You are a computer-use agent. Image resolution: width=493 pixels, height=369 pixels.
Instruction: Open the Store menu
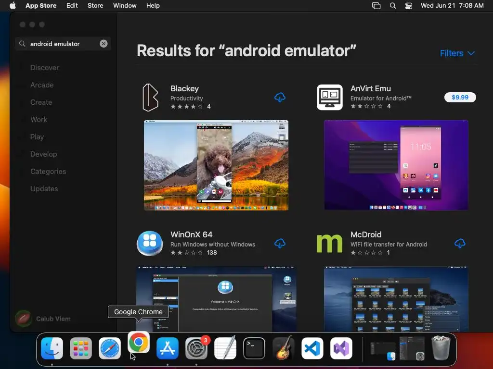[x=95, y=6]
